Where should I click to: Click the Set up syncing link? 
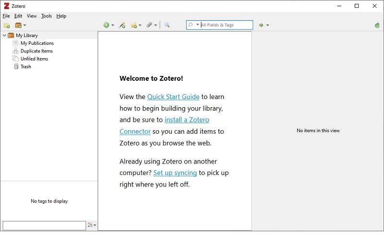click(x=175, y=173)
